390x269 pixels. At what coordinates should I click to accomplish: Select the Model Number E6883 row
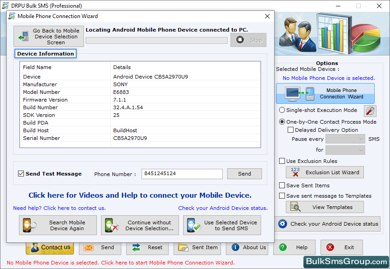tap(140, 92)
